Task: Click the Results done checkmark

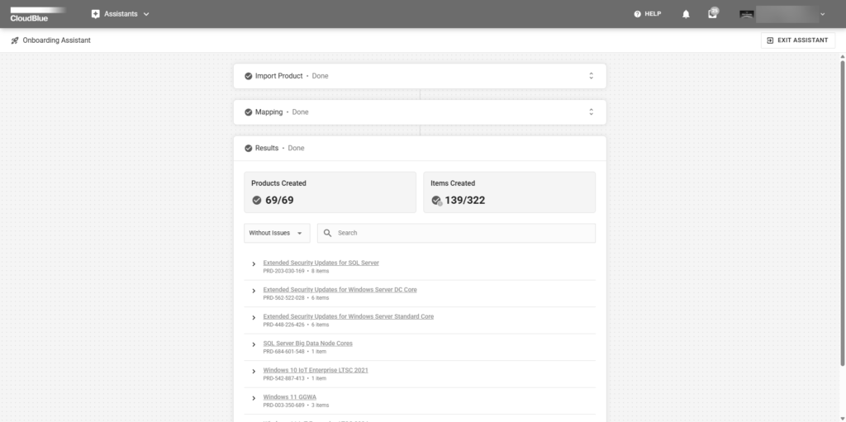Action: tap(248, 149)
